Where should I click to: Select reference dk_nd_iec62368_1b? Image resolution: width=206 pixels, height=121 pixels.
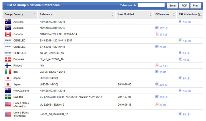coord(52,59)
